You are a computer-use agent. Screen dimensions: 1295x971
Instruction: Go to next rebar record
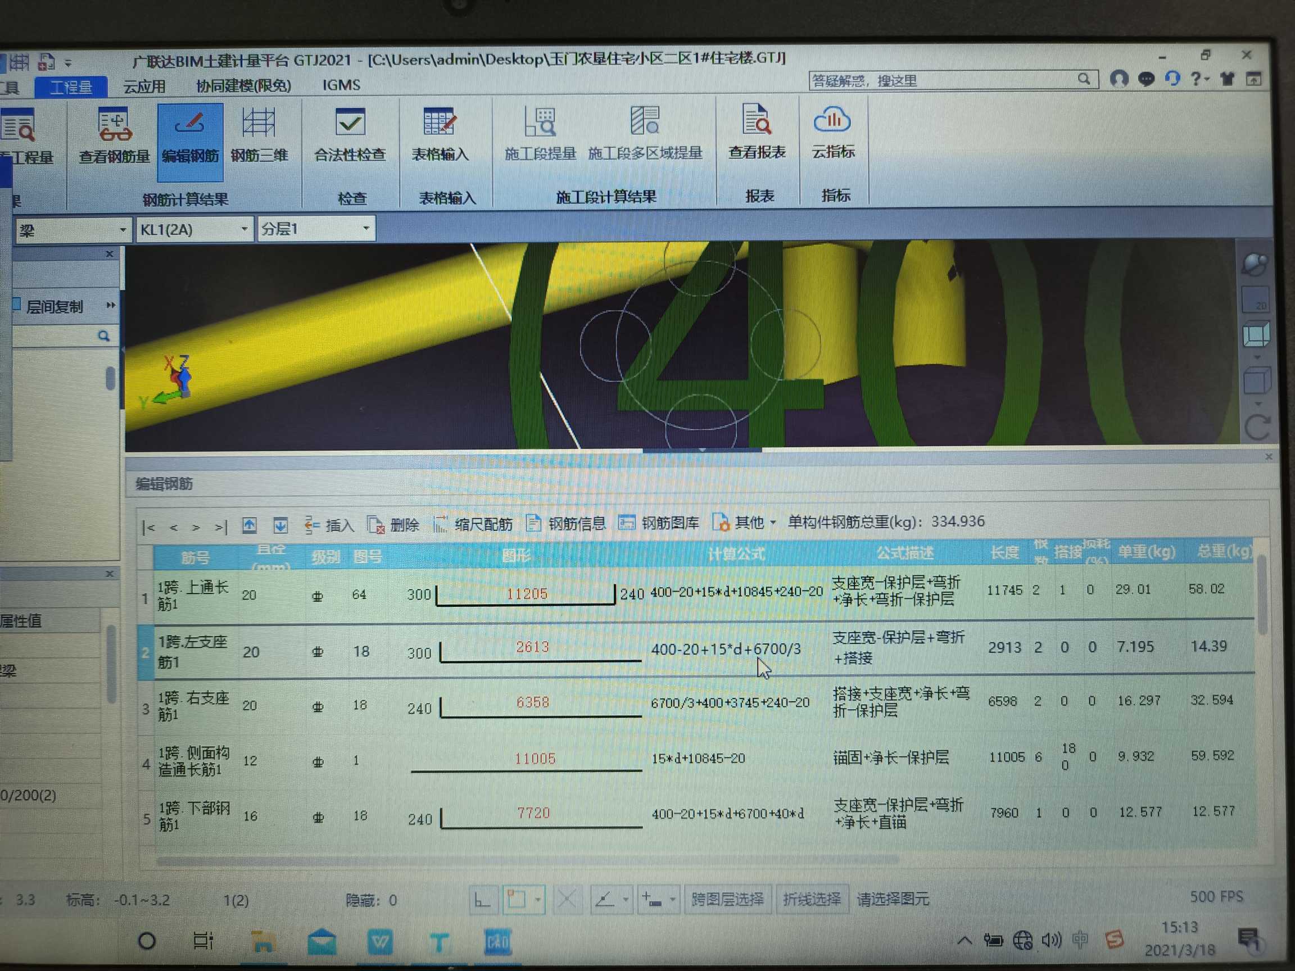point(196,527)
